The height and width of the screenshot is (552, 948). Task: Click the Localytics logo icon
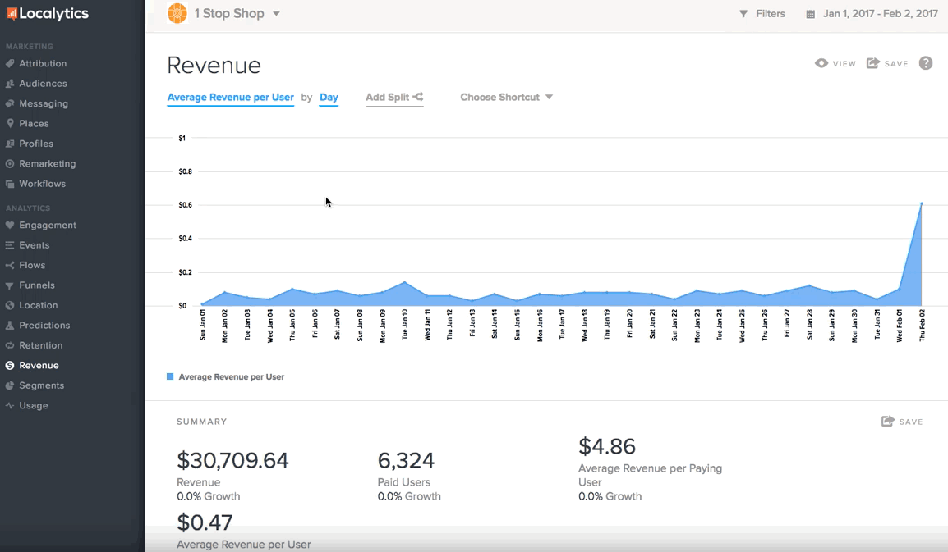(12, 14)
